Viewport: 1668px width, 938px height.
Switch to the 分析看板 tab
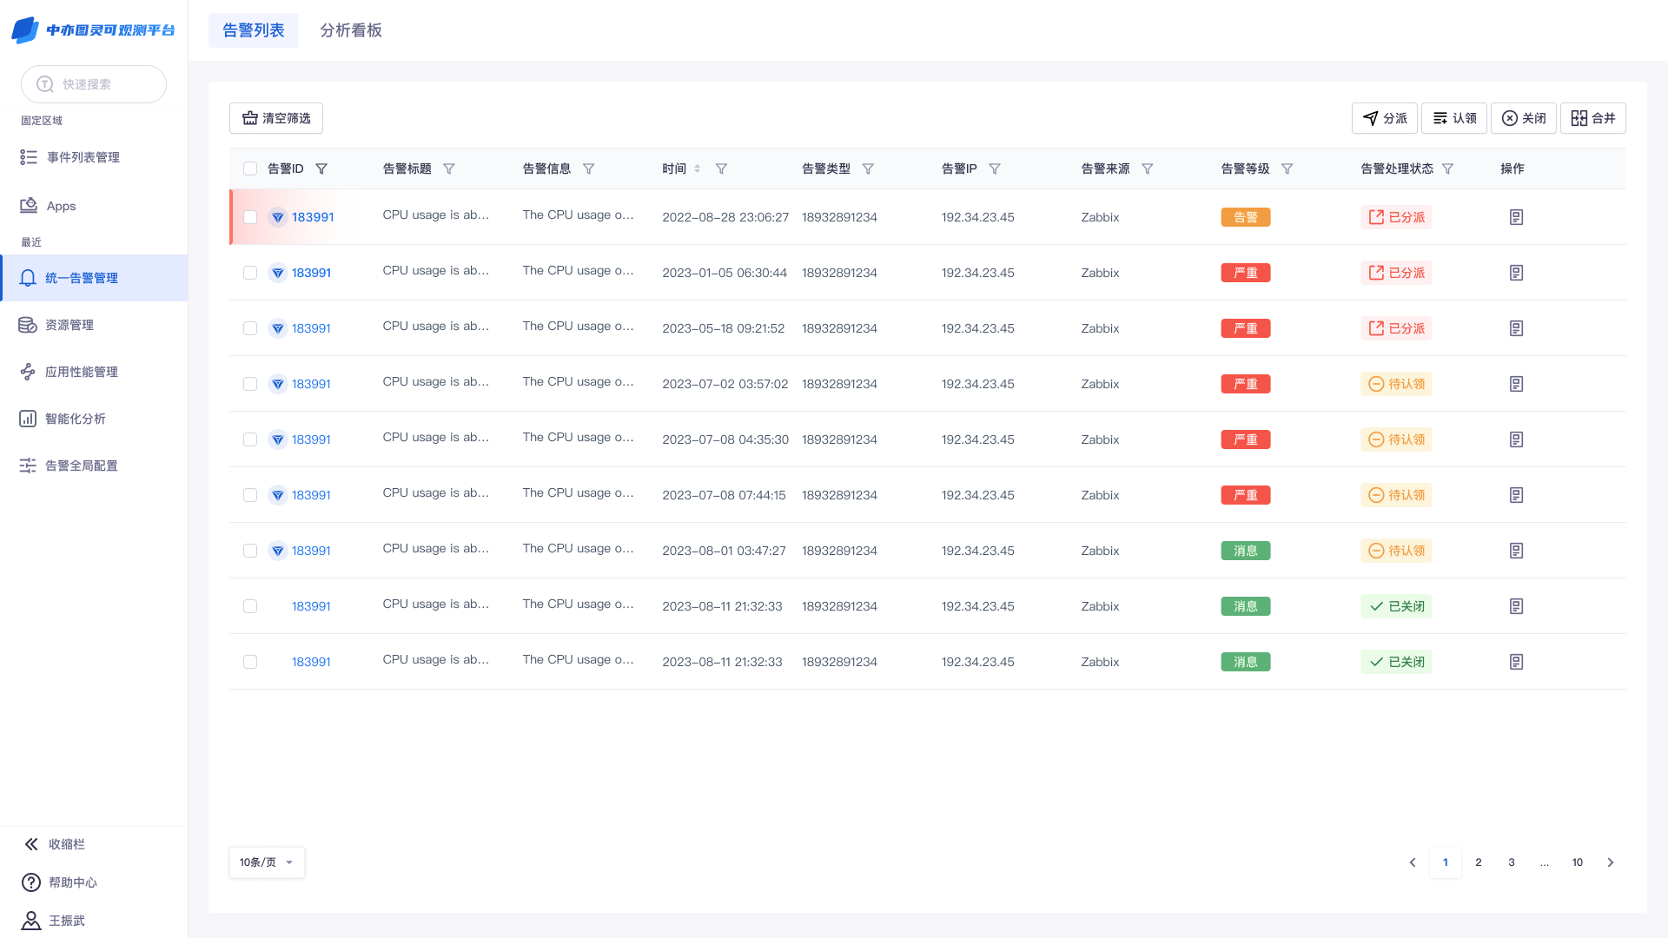tap(351, 30)
